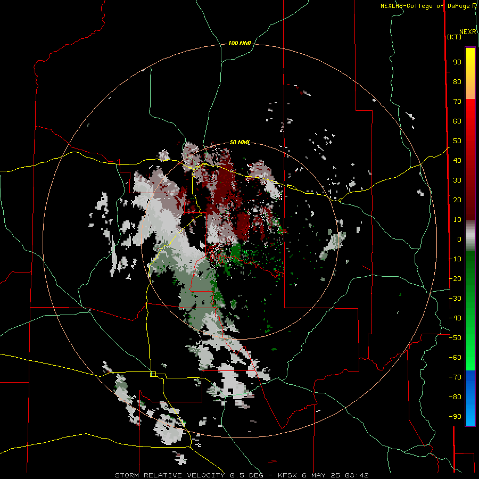479x479 pixels.
Task: Click the -80 value on velocity scale
Action: tap(455, 397)
